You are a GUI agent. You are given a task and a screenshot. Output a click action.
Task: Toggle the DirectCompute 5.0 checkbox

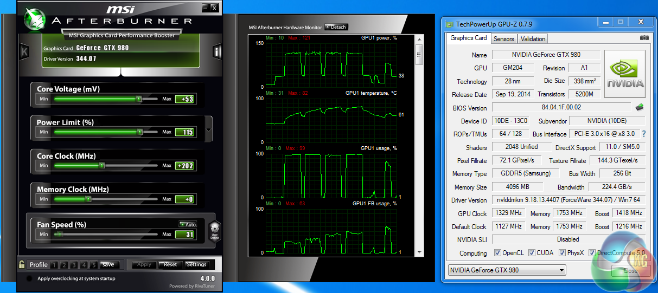tap(592, 253)
